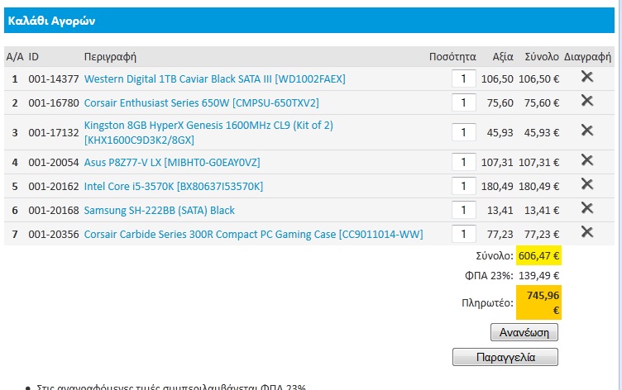Select the ID text 001-20162
Screen dimensions: 622x390
click(x=54, y=186)
